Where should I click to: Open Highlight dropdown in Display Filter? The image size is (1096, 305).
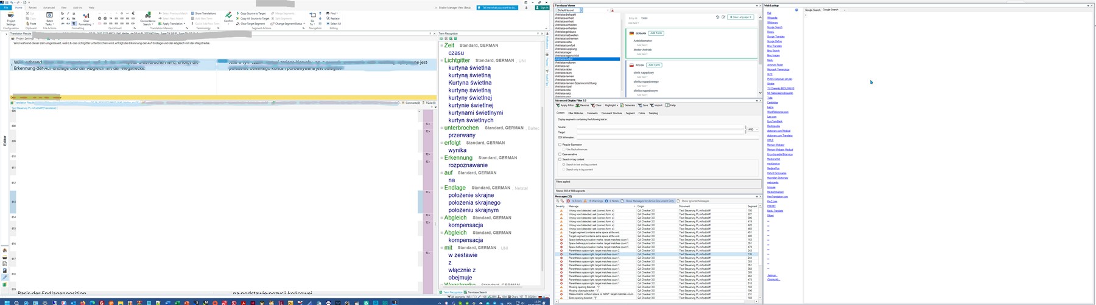click(x=611, y=105)
